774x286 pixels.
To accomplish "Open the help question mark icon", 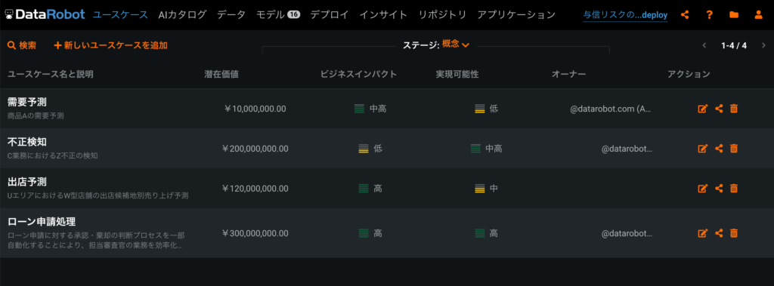I will (x=709, y=15).
